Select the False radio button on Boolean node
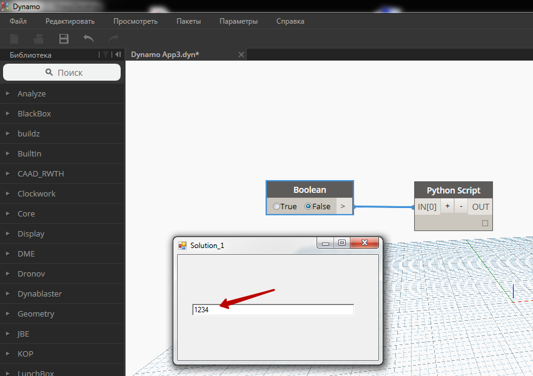 (308, 206)
